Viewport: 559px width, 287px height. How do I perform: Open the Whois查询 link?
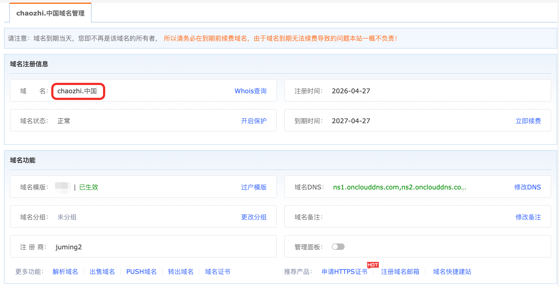tap(250, 91)
